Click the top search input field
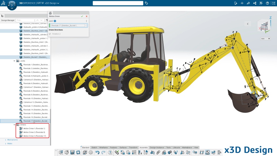277x156 pixels. [118, 3]
